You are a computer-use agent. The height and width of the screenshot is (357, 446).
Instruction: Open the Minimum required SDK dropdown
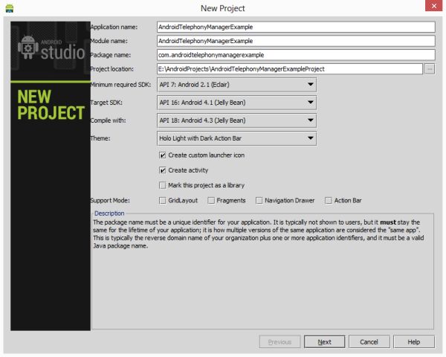(236, 85)
